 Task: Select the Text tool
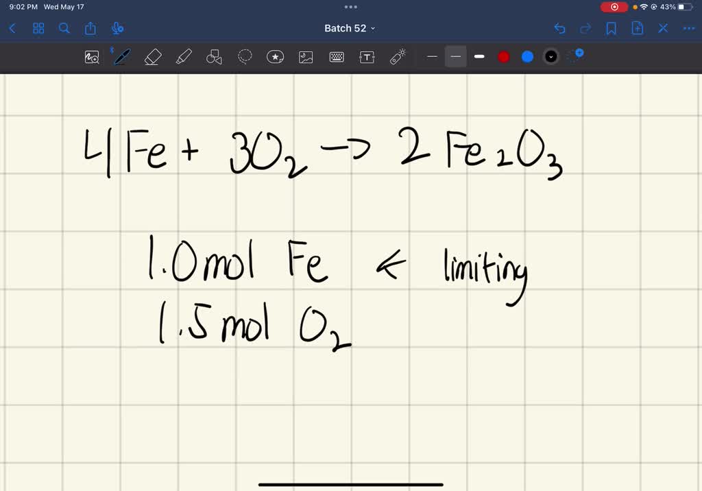pyautogui.click(x=367, y=57)
